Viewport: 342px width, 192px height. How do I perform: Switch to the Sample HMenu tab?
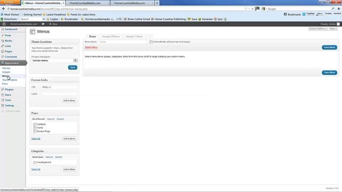(111, 37)
